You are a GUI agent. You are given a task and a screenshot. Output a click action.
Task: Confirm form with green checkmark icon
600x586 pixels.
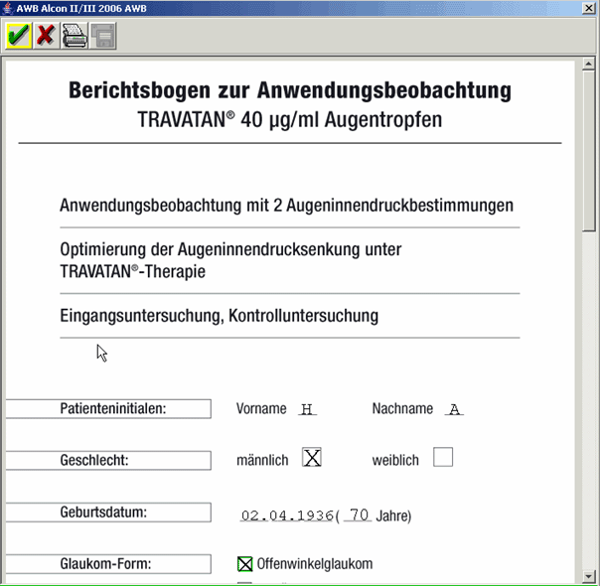coord(18,36)
